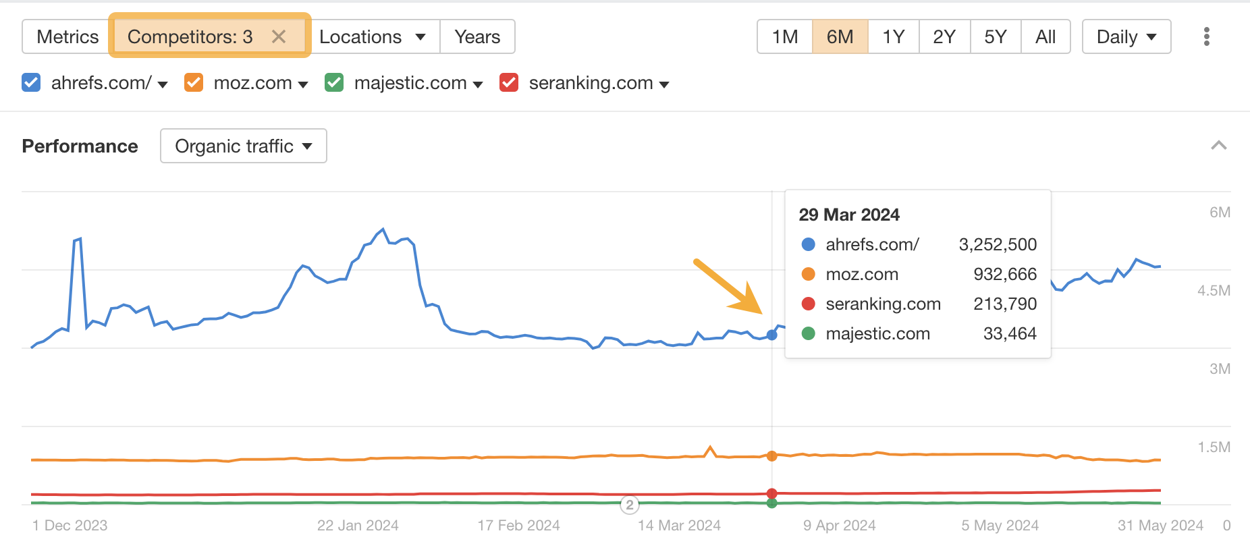Click the dropdown arrow next to moz.com
This screenshot has height=552, width=1250.
point(303,84)
